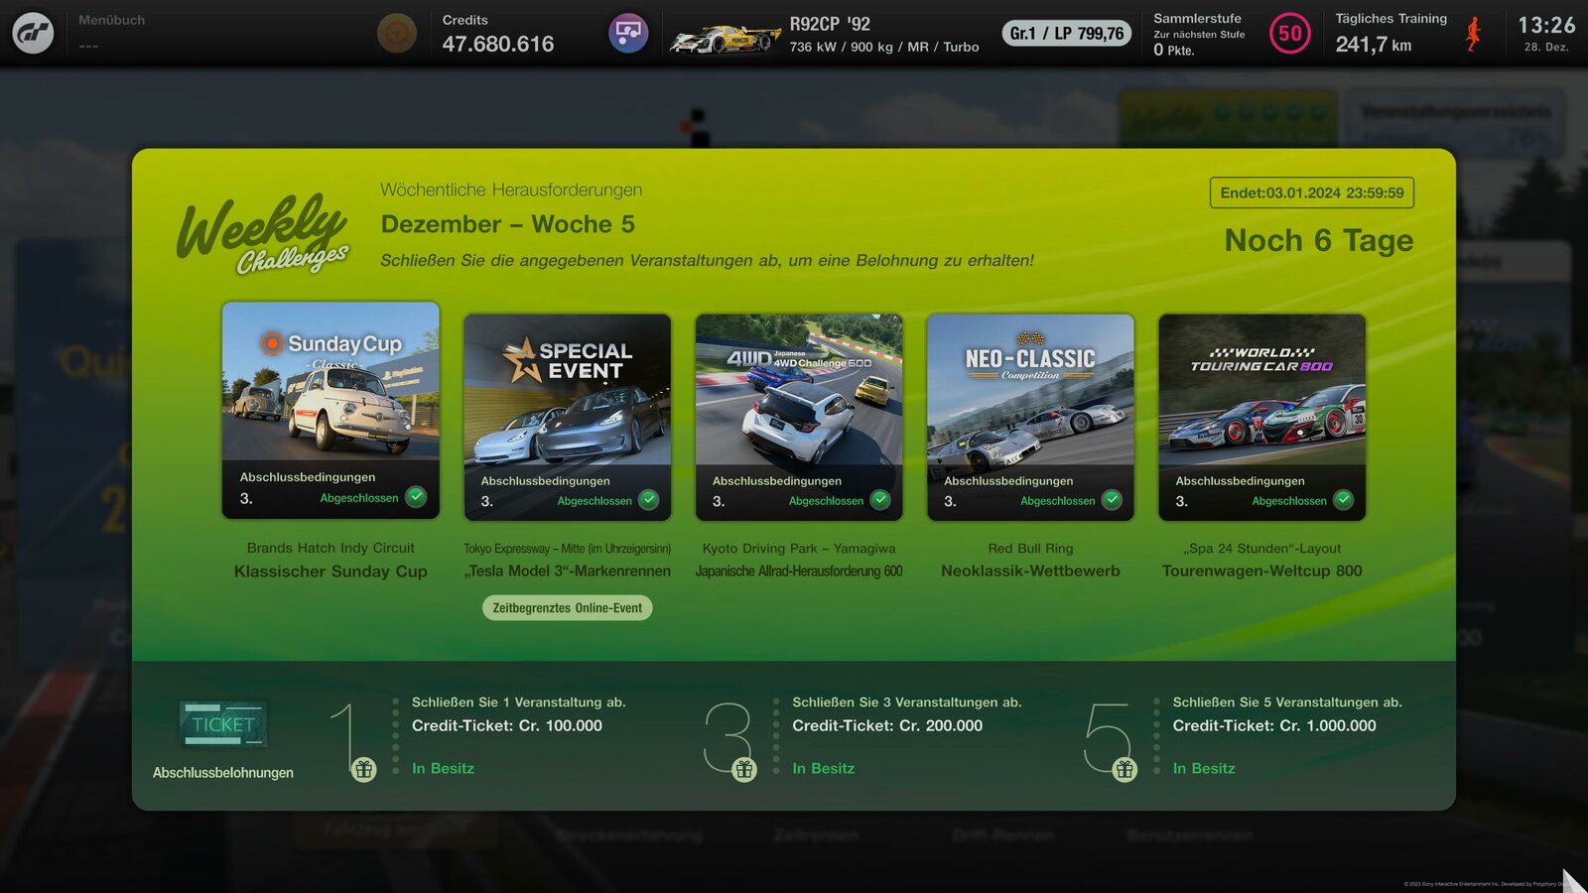Click the Credit-Ticket Cr. 1.000.000 reward
The image size is (1588, 893).
pos(1274,725)
